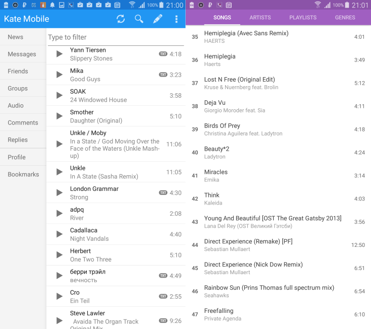The height and width of the screenshot is (329, 371).
Task: Open Comments in the sidebar
Action: click(x=23, y=122)
